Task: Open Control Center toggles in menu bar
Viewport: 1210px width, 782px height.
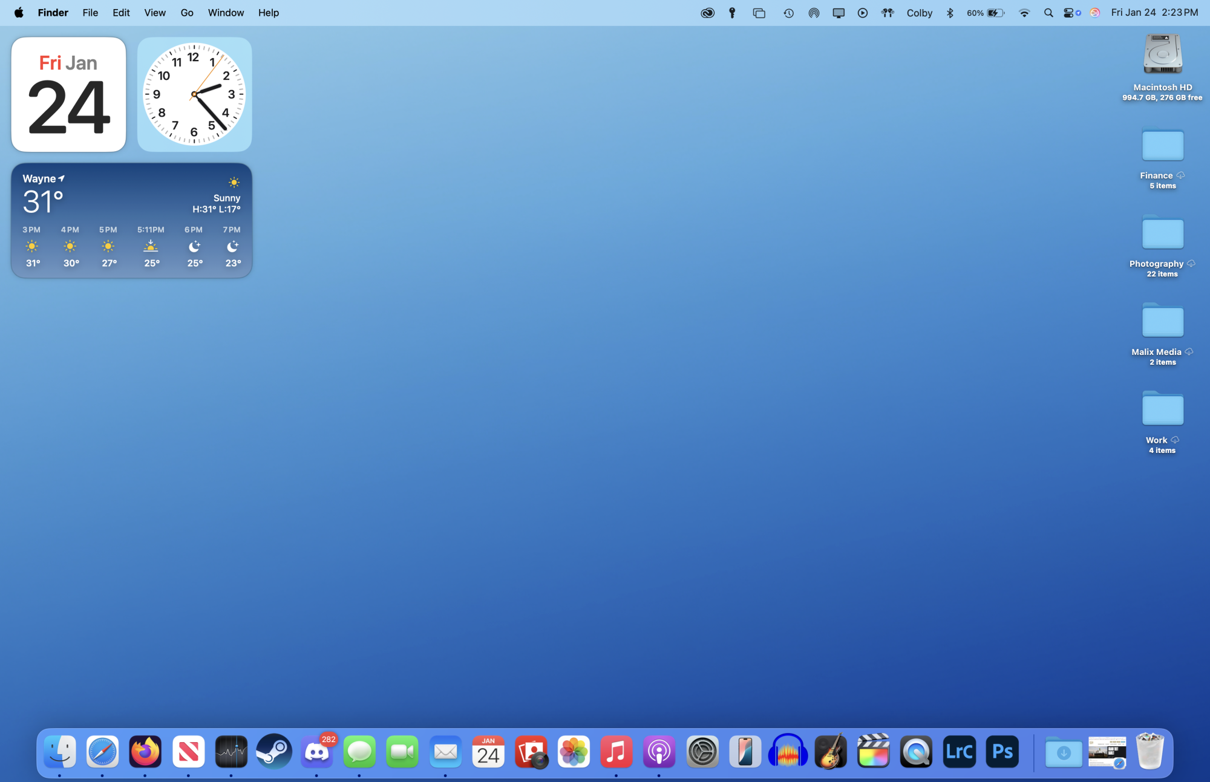Action: click(1068, 13)
